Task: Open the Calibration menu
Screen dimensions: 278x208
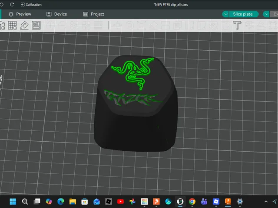Action: (31, 5)
